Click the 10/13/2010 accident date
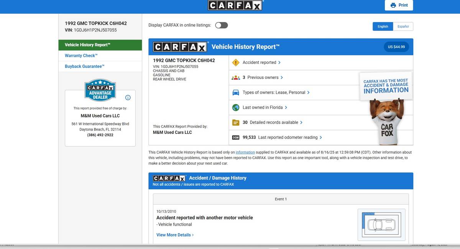Viewport: 460px width, 249px height. click(166, 211)
